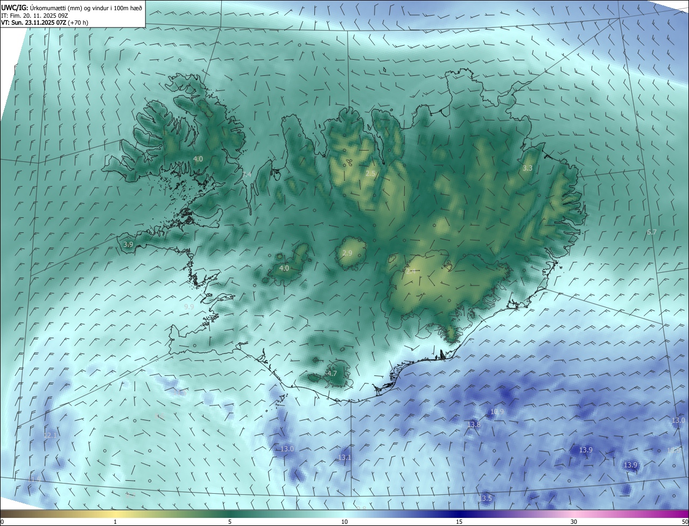This screenshot has width=689, height=526.
Task: Click the 9.9 value off the southwest coast
Action: pyautogui.click(x=189, y=307)
